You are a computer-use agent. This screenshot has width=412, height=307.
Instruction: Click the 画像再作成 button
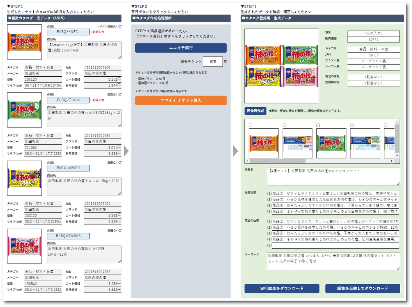click(x=255, y=111)
